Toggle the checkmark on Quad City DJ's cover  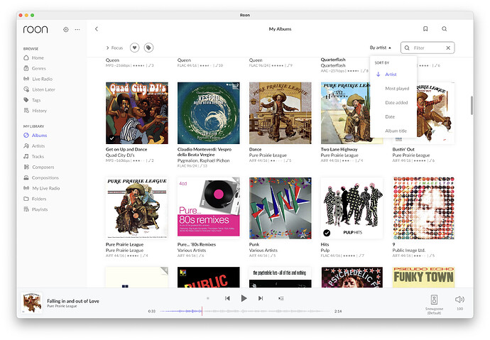112,138
